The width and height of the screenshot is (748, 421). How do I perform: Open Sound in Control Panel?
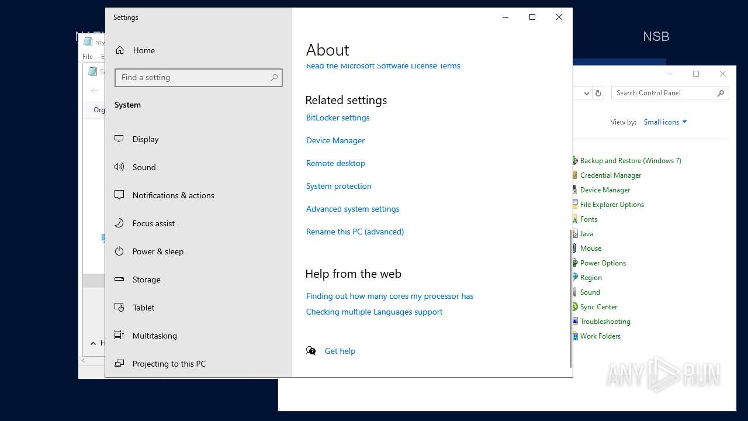pyautogui.click(x=590, y=292)
